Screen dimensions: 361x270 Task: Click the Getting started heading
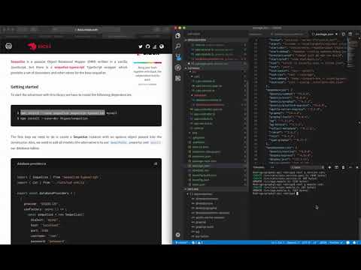tap(24, 87)
